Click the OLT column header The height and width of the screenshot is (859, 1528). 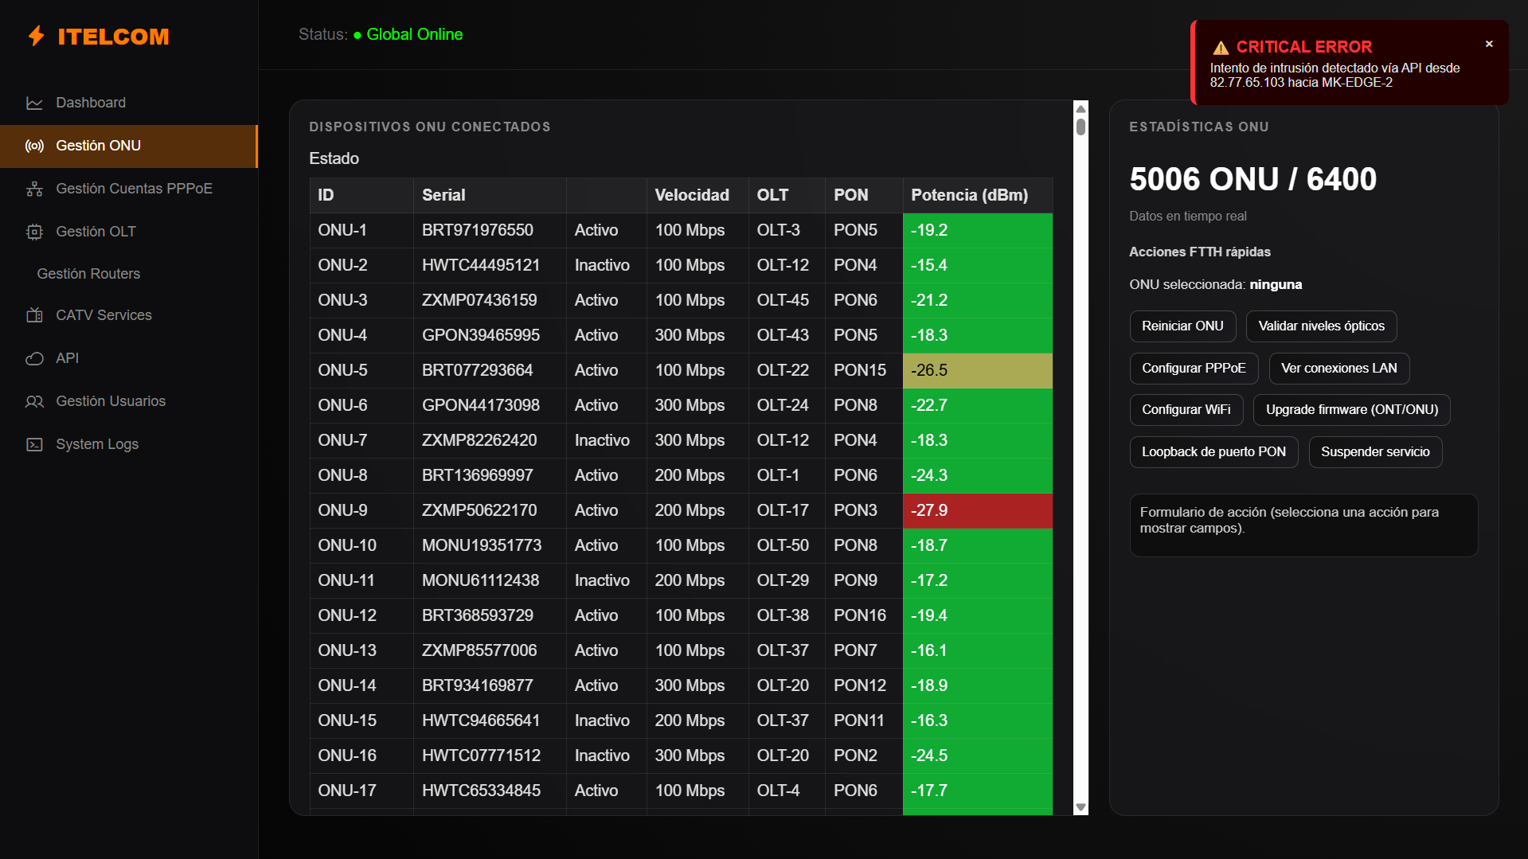click(x=786, y=195)
